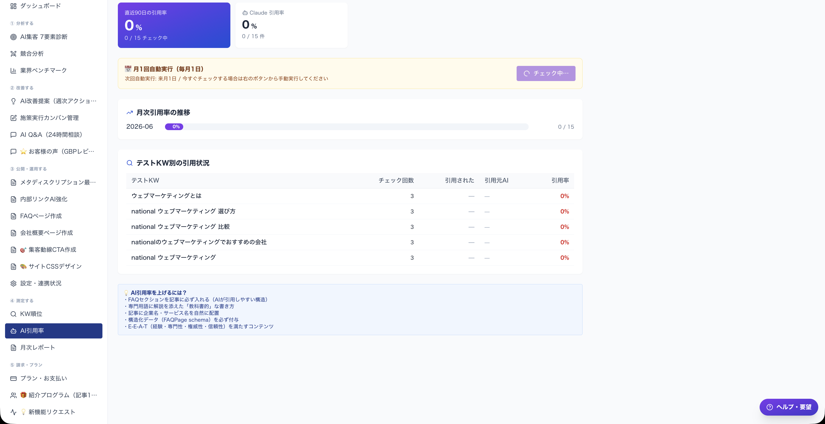Click the trend arrow icon by 月次引用率の推移
This screenshot has height=424, width=825.
pos(129,113)
